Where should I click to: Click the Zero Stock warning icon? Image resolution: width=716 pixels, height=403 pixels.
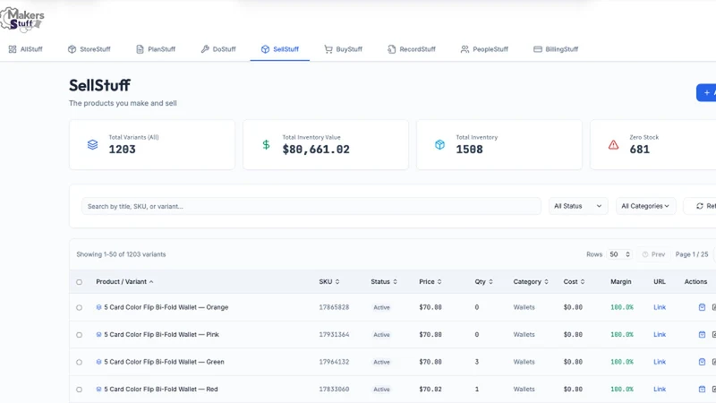point(613,145)
